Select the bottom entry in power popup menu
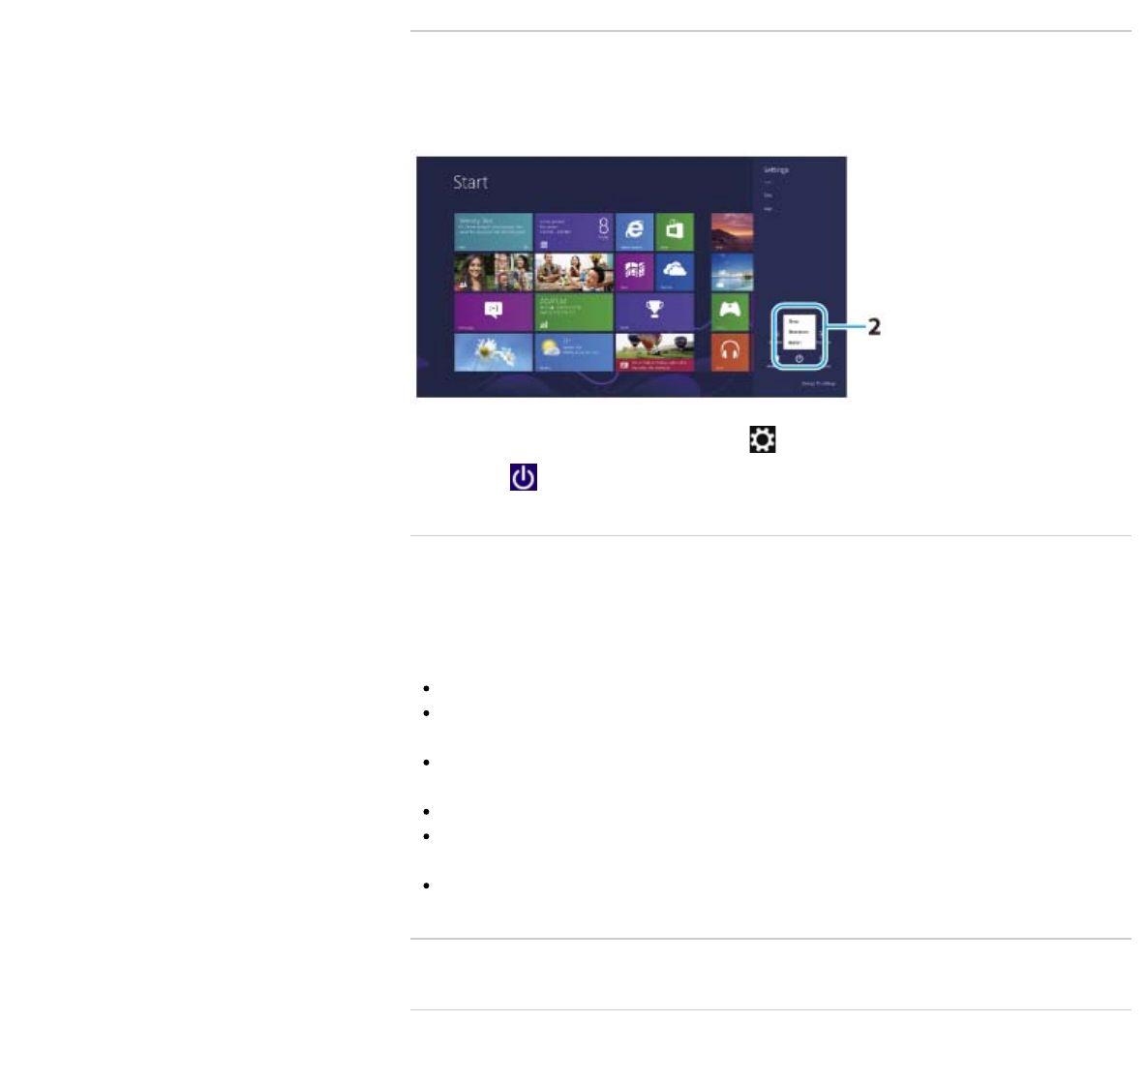The image size is (1146, 1081). (x=796, y=342)
